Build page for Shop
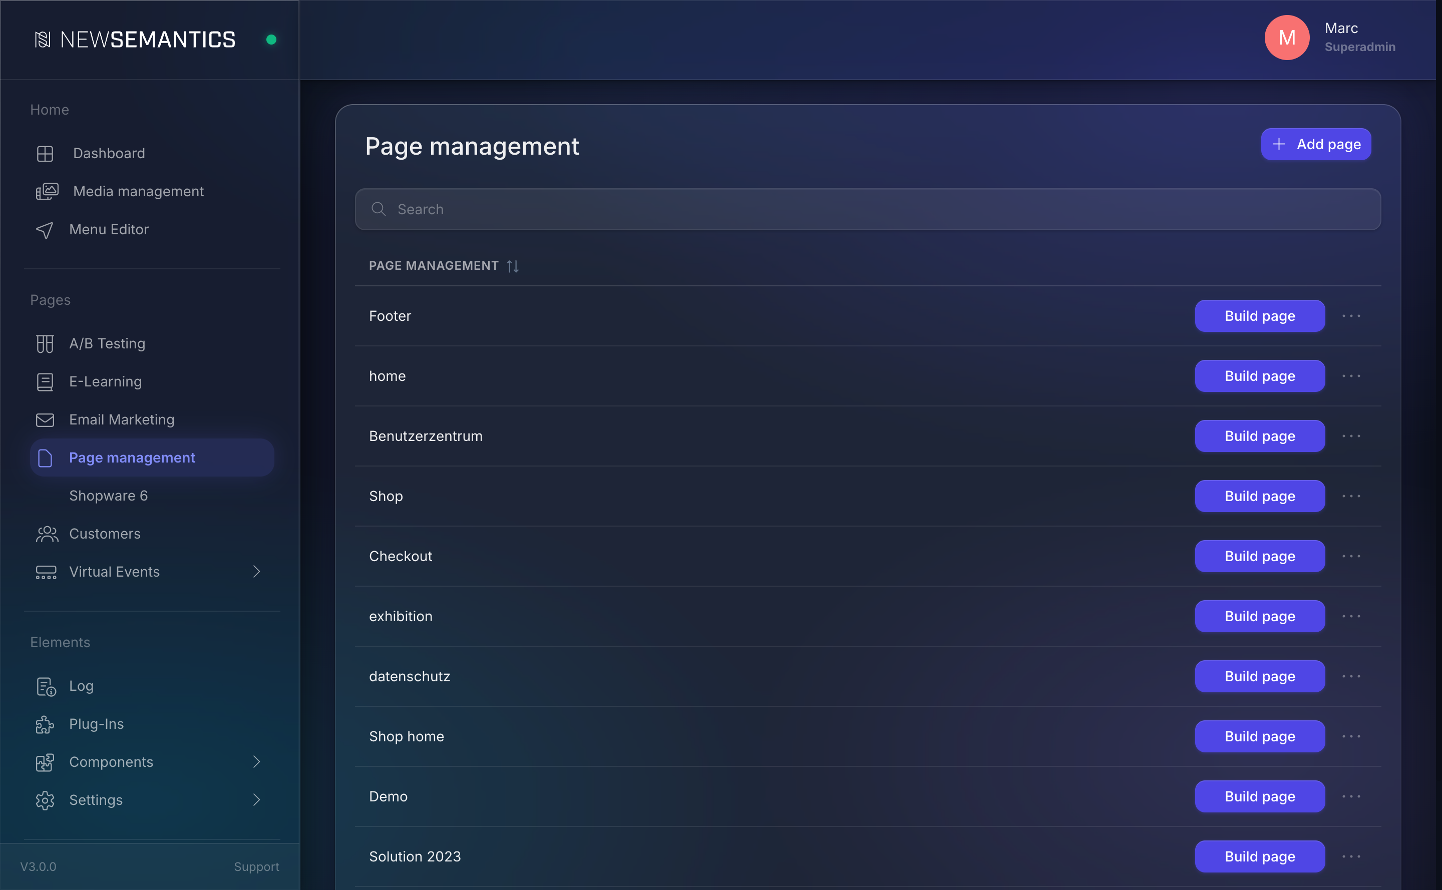1442x890 pixels. click(1260, 496)
